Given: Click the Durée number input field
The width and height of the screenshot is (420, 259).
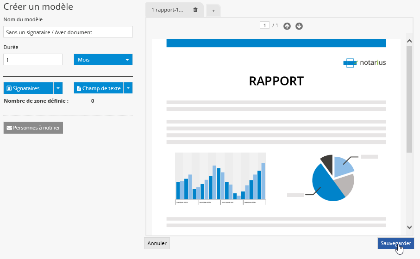Looking at the screenshot, I should pos(33,60).
